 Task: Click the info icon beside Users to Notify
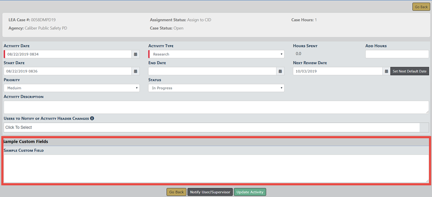click(x=92, y=118)
